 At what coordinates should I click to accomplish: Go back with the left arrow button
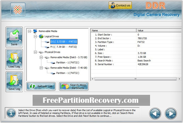155,114
